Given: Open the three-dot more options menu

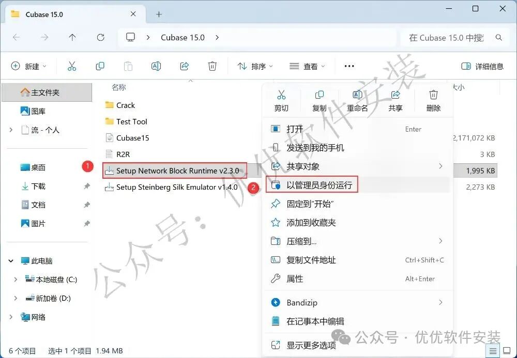Looking at the screenshot, I should coord(349,66).
